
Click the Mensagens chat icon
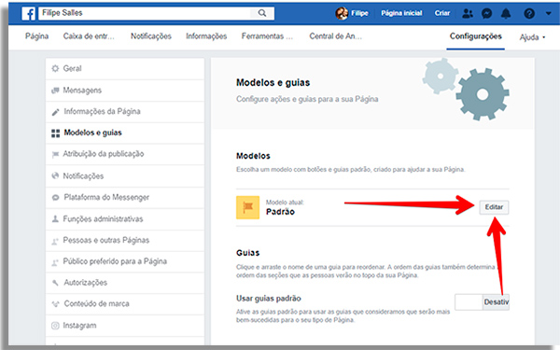tap(55, 91)
